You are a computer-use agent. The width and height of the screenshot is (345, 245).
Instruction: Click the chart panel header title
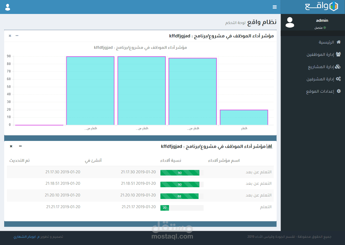[221, 36]
